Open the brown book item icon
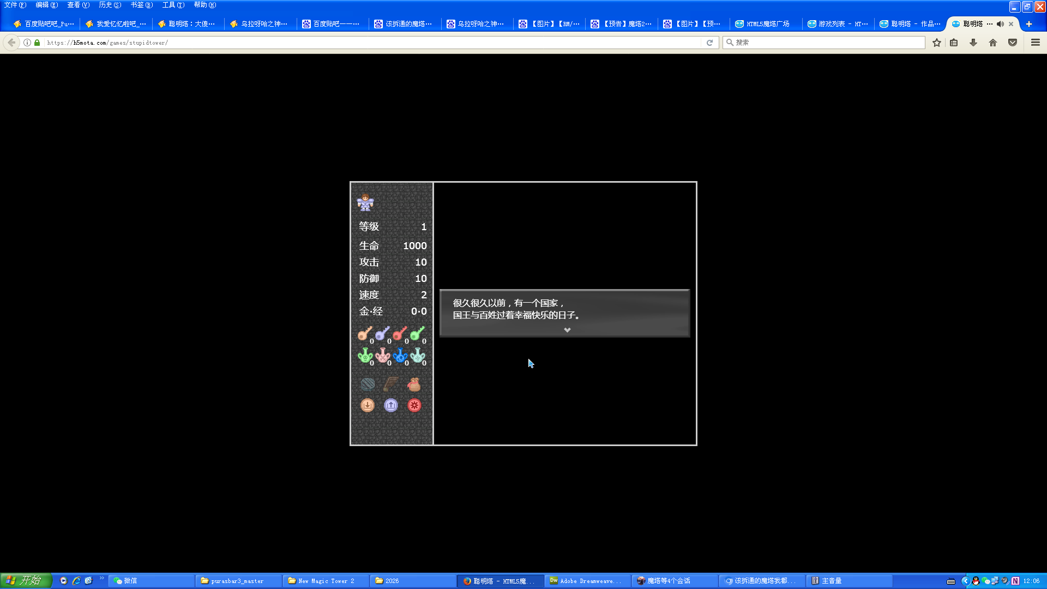The image size is (1047, 589). (390, 384)
